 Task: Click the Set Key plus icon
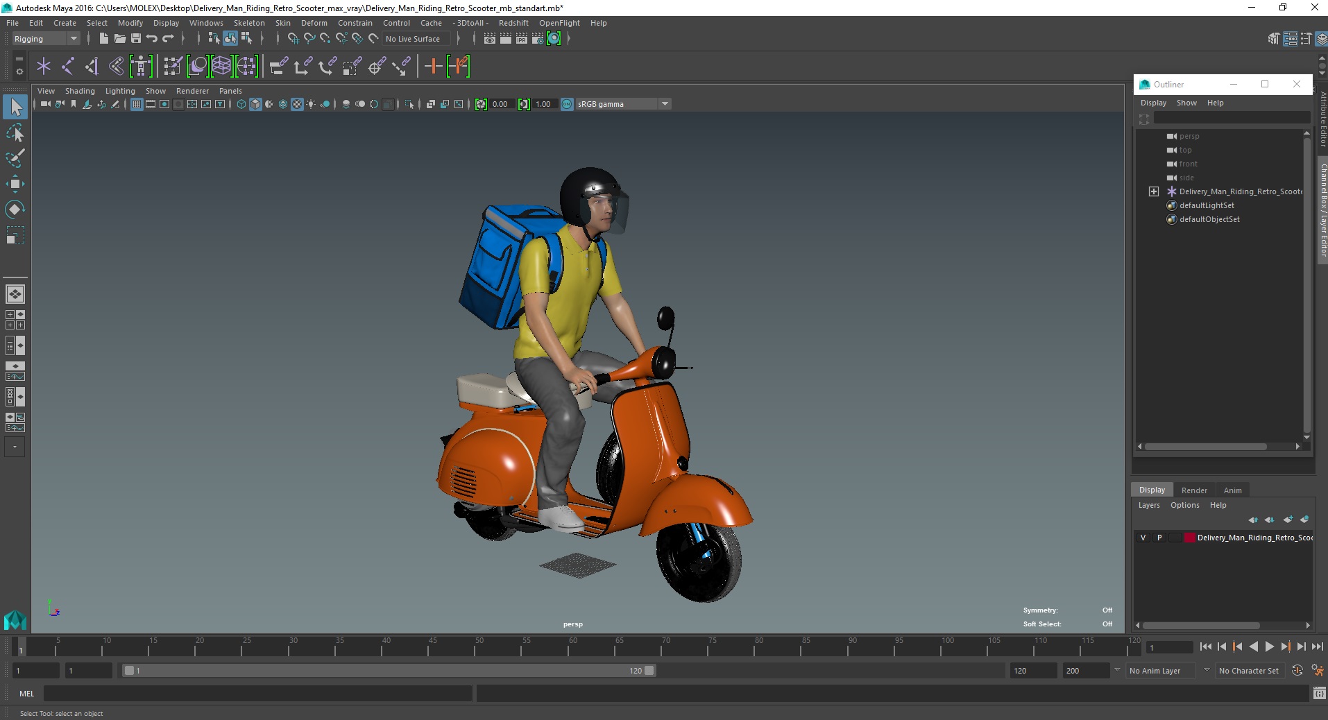[433, 66]
